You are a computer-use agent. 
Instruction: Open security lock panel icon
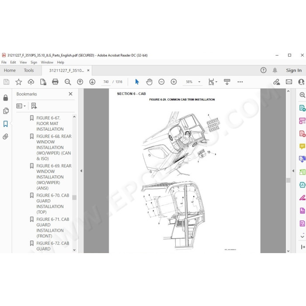(6, 98)
